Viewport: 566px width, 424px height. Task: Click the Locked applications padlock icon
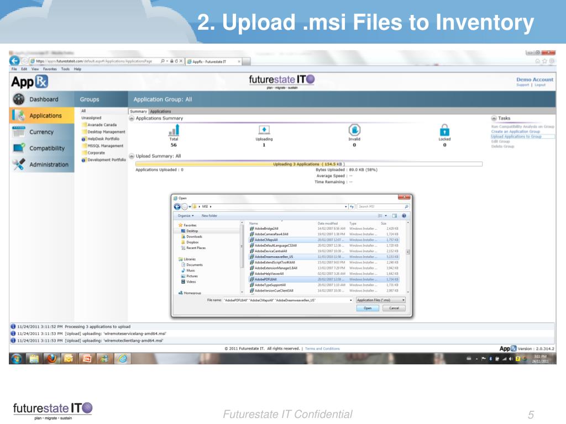pos(445,130)
